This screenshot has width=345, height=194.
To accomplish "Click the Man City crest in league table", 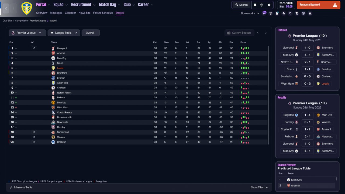I will tap(53, 58).
